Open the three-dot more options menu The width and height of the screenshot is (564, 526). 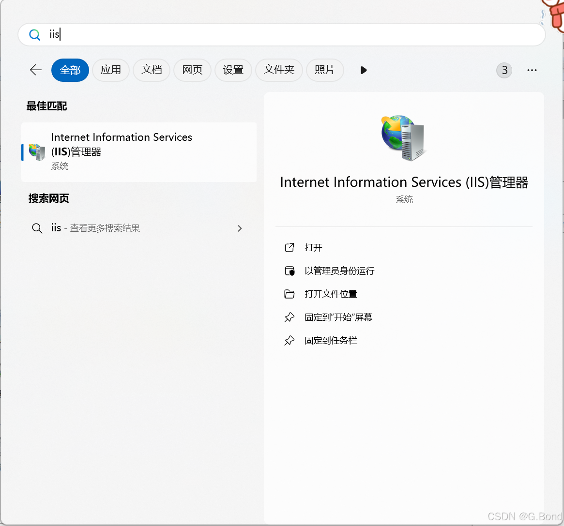(x=532, y=70)
